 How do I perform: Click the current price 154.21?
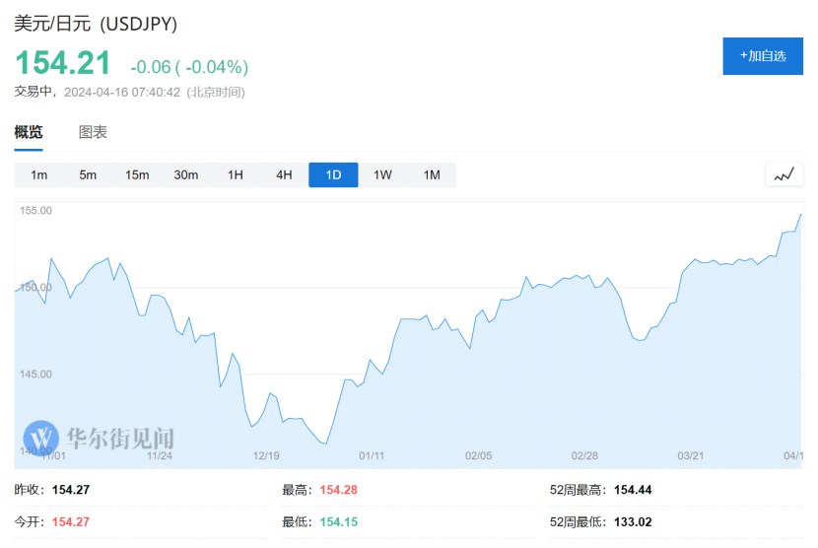pyautogui.click(x=62, y=63)
